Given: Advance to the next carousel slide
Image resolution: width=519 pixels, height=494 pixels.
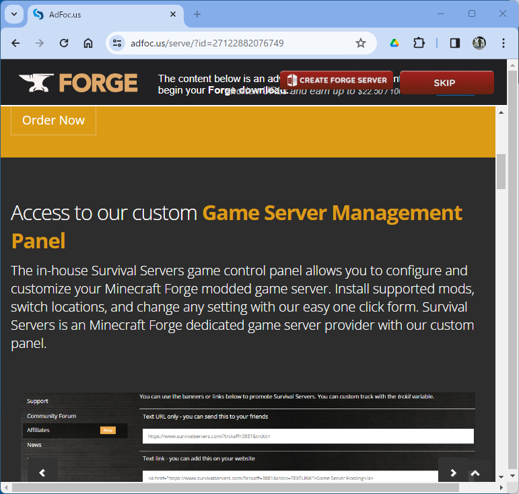Looking at the screenshot, I should 453,472.
